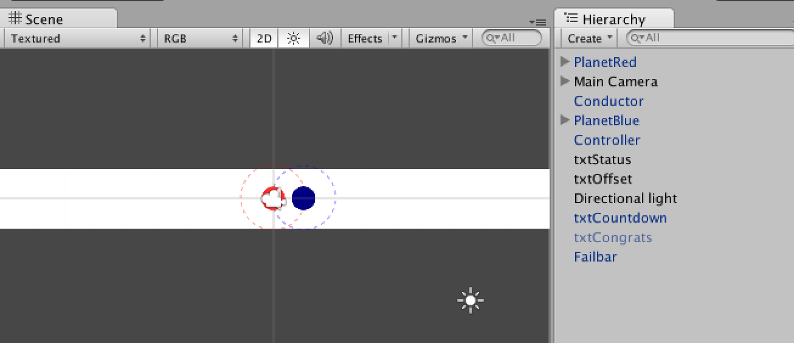Image resolution: width=794 pixels, height=343 pixels.
Task: Select PlanetBlue in Hierarchy
Action: click(606, 120)
